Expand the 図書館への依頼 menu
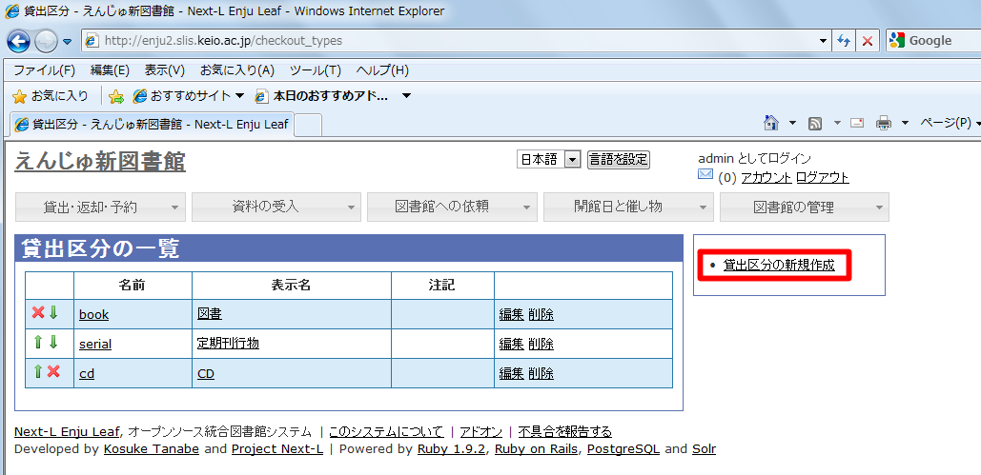The height and width of the screenshot is (475, 981). coord(452,207)
